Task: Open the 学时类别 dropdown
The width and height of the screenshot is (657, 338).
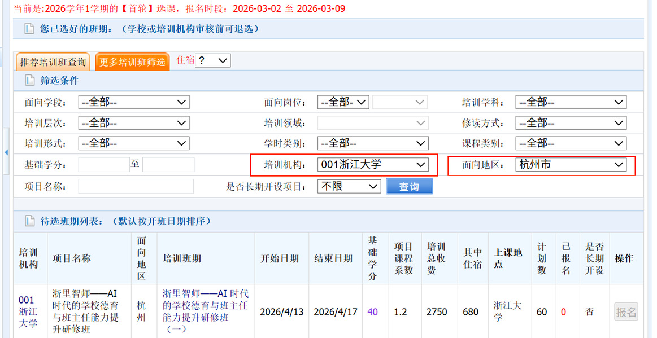Action: point(372,144)
